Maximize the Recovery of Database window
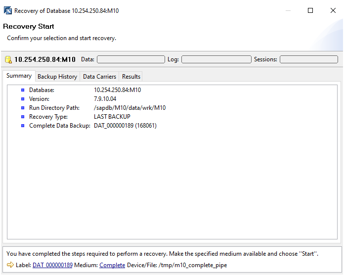 310,10
